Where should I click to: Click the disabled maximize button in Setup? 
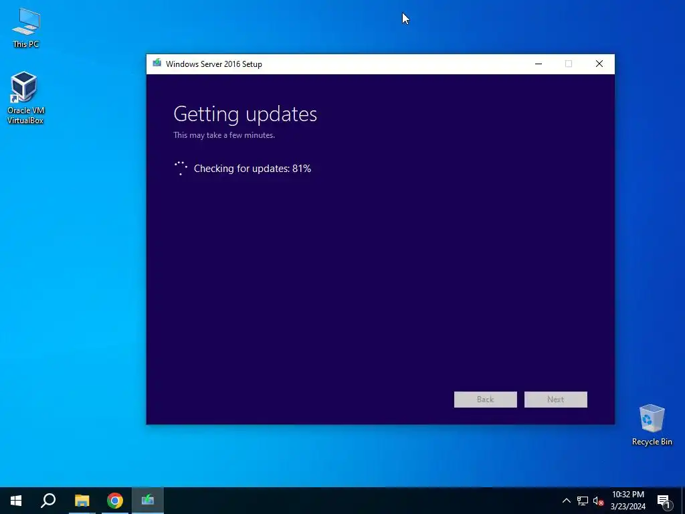(x=569, y=64)
